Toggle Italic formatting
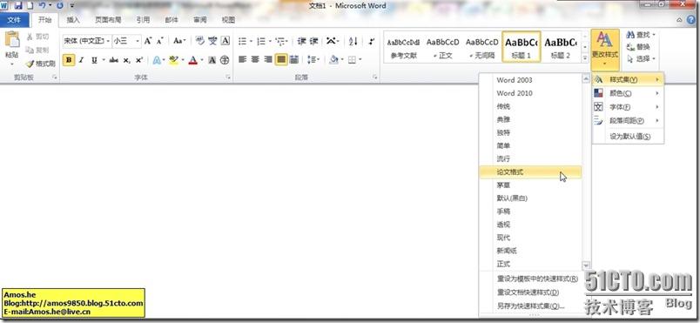Image resolution: width=700 pixels, height=323 pixels. [81, 60]
